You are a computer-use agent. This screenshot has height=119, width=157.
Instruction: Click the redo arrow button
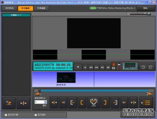[x=150, y=67]
